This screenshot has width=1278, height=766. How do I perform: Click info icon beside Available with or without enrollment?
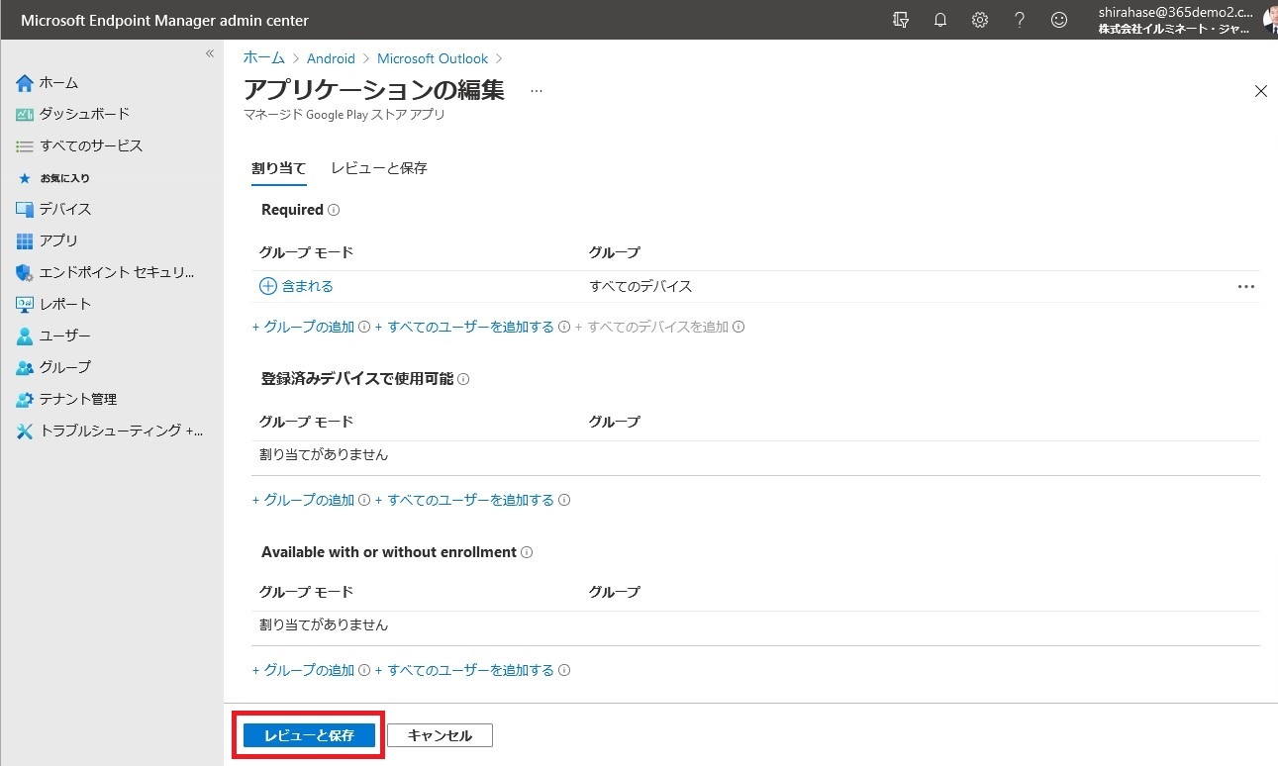tap(527, 552)
